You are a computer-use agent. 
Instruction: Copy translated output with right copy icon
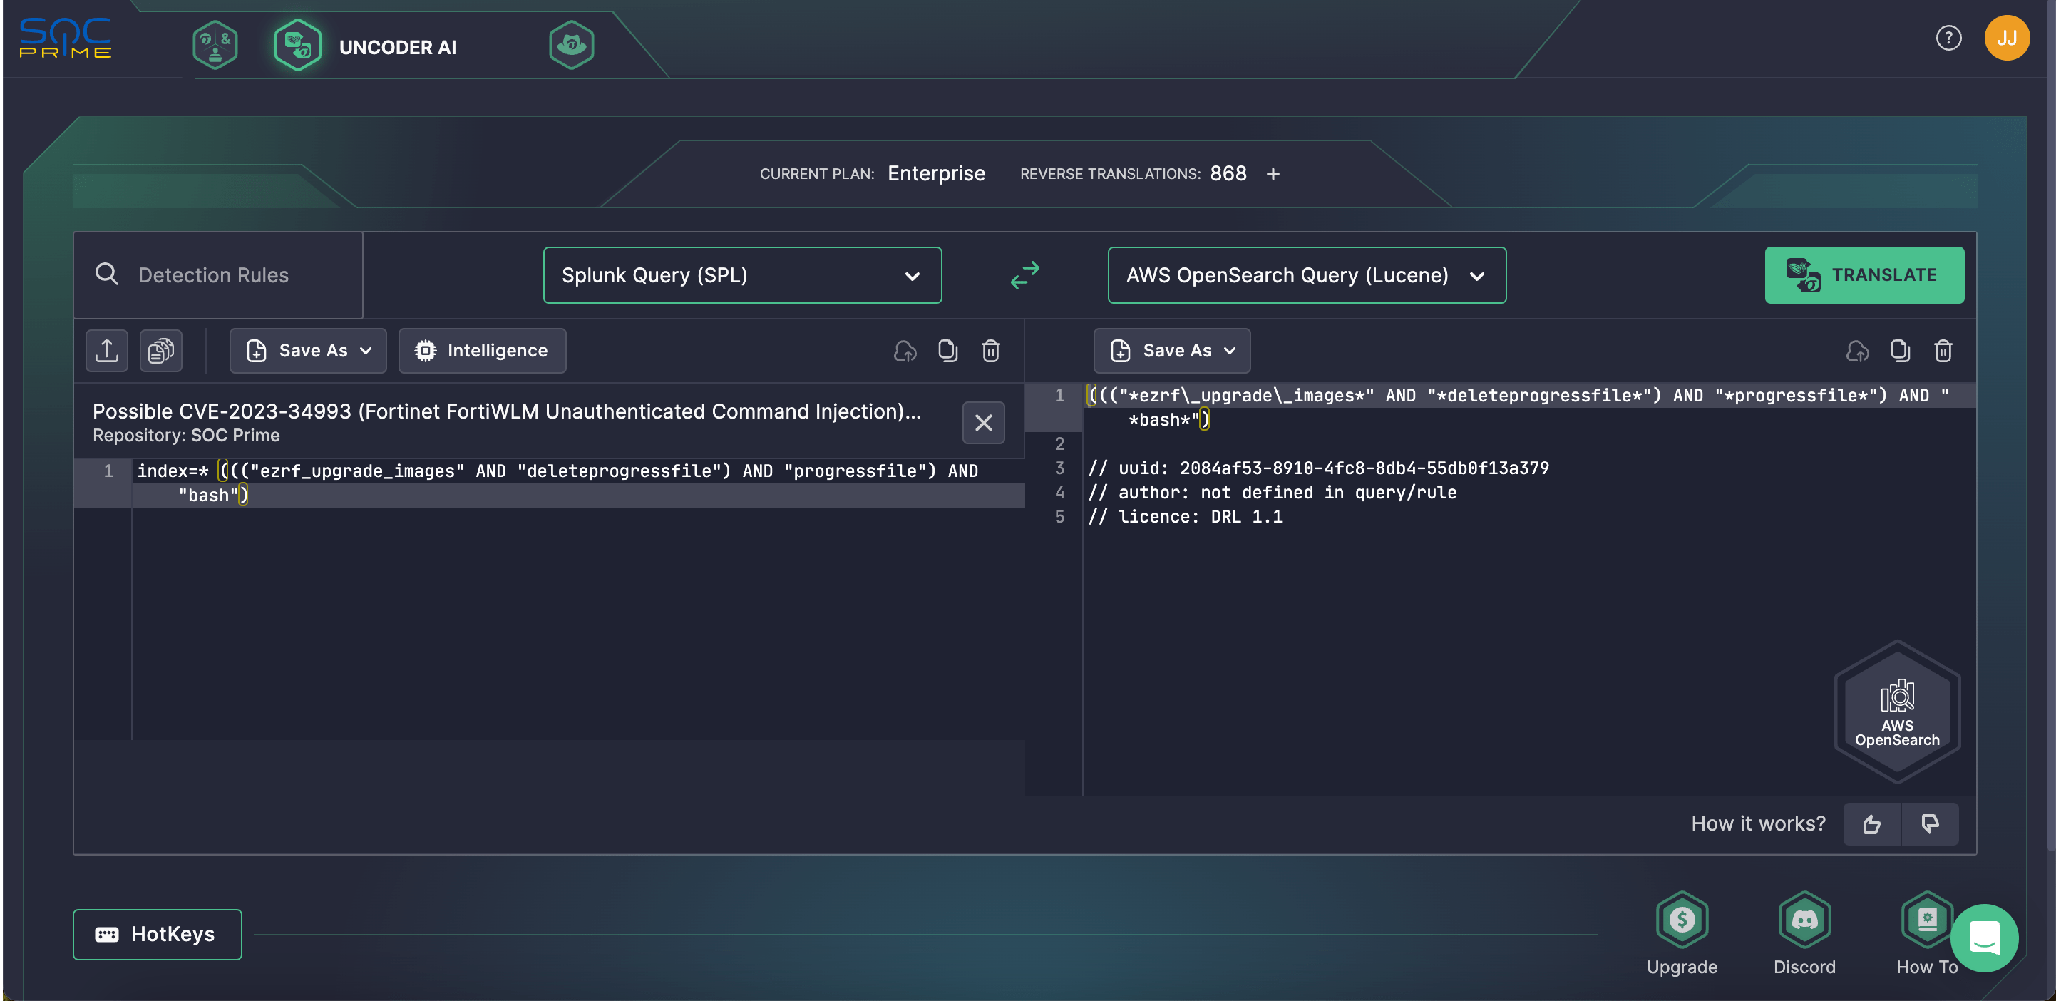tap(1900, 351)
